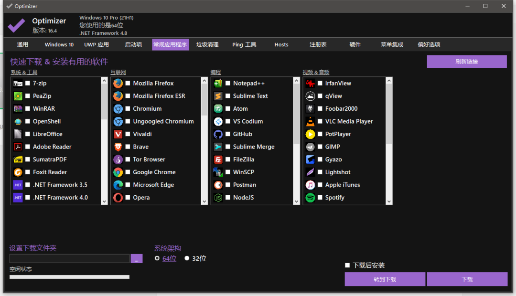Image resolution: width=516 pixels, height=296 pixels.
Task: Switch to the 启动项 tab
Action: tap(133, 44)
